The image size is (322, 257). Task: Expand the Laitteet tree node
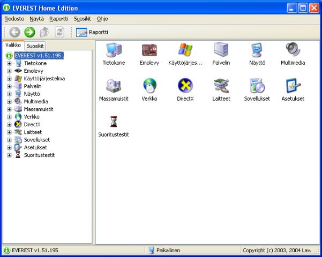pyautogui.click(x=9, y=132)
